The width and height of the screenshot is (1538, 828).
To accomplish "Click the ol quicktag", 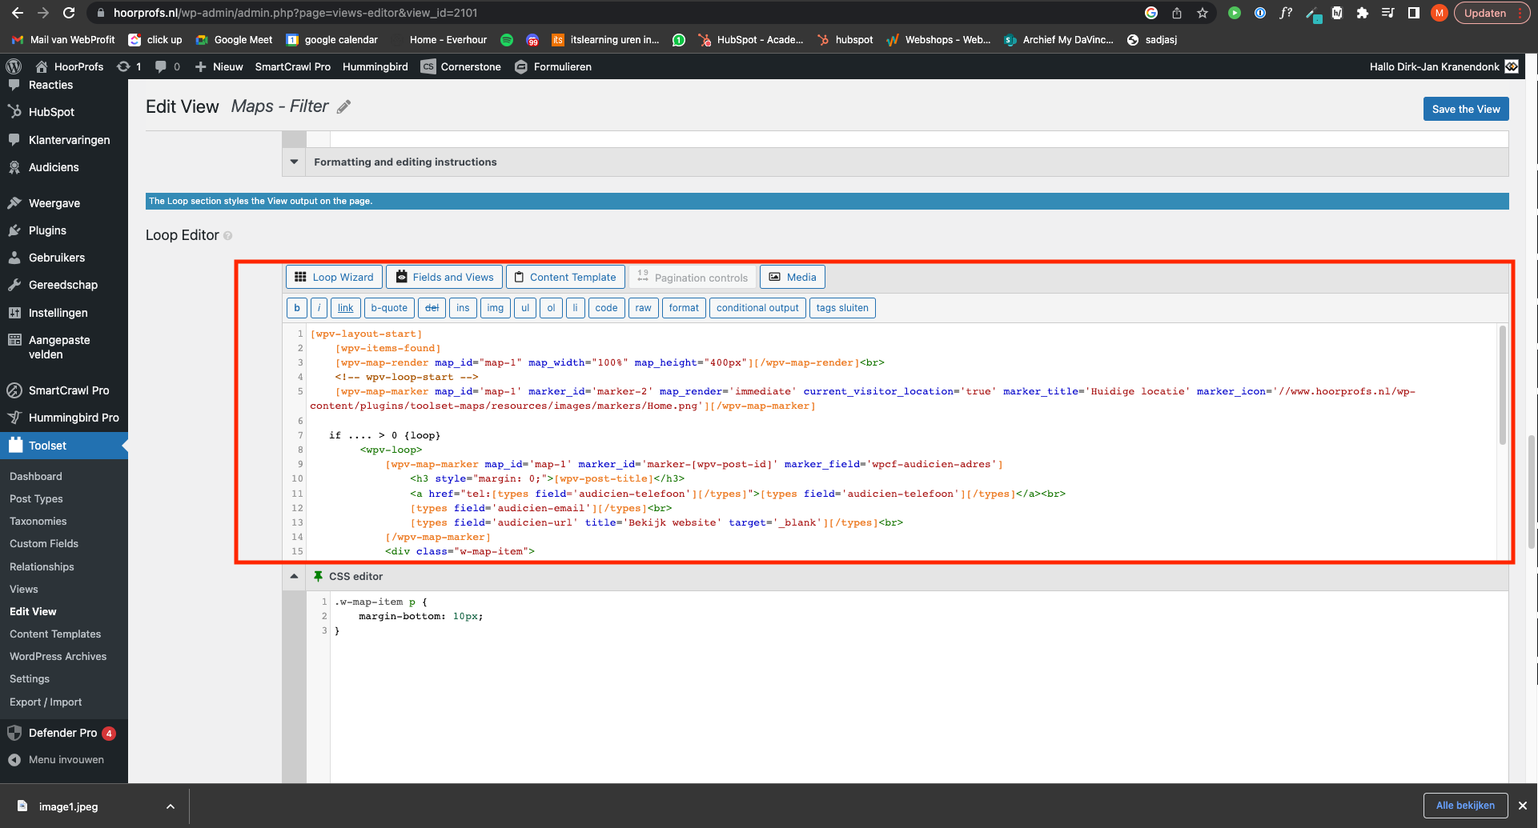I will (x=551, y=308).
